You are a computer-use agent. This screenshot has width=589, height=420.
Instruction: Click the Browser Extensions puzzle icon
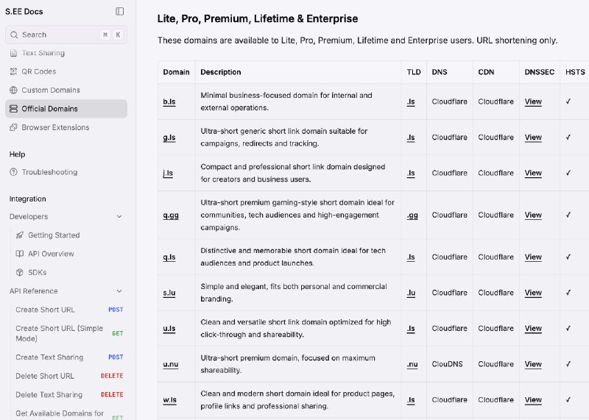(x=13, y=127)
